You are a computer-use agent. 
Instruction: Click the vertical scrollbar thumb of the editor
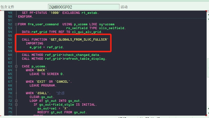[x=208, y=68]
